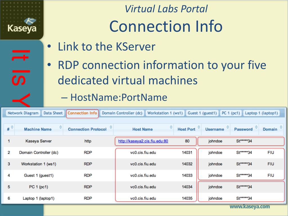Sort by Connection Protocol column arrows
The image size is (288, 216).
(x=111, y=127)
